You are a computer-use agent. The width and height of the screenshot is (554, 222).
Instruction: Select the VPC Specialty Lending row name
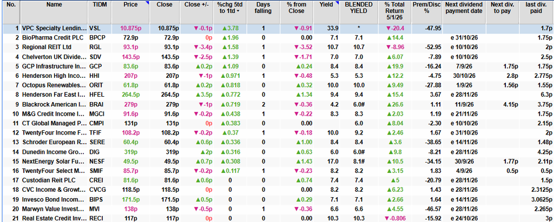tap(54, 28)
